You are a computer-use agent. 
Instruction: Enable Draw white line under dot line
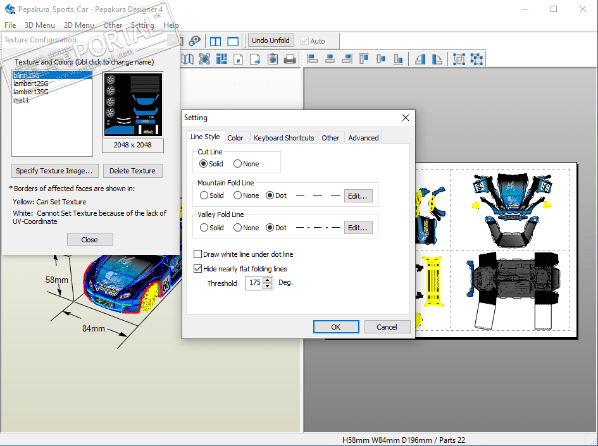click(x=198, y=254)
